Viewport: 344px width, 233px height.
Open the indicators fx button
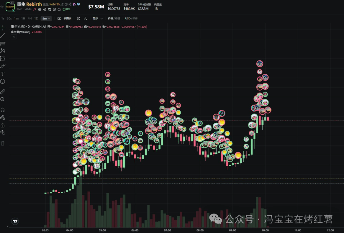85,18
